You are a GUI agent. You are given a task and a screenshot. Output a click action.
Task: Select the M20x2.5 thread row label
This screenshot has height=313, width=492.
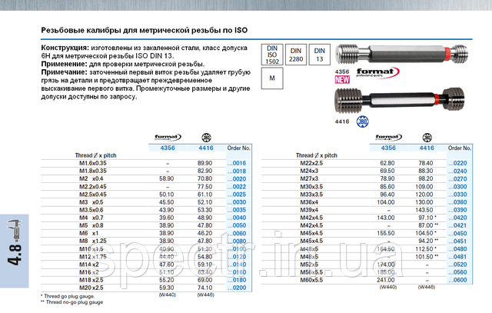(x=91, y=288)
